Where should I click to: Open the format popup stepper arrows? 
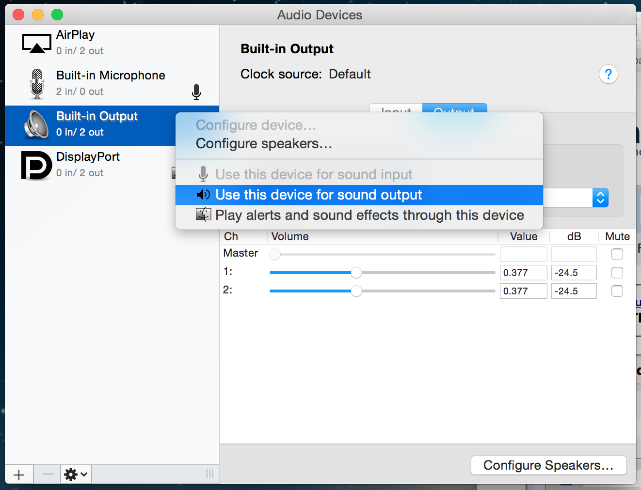click(600, 198)
